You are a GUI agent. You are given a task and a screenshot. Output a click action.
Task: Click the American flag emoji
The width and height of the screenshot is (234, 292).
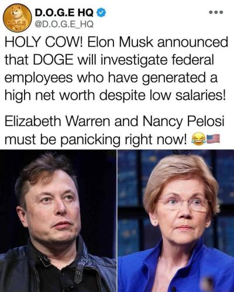click(213, 139)
